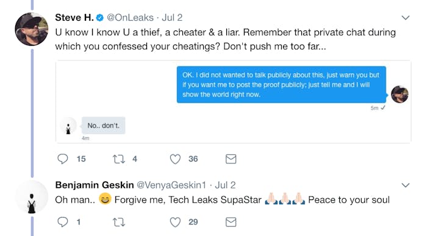Retweet Steve H.'s tweet
Viewport: 427px width, 236px height.
click(x=119, y=159)
